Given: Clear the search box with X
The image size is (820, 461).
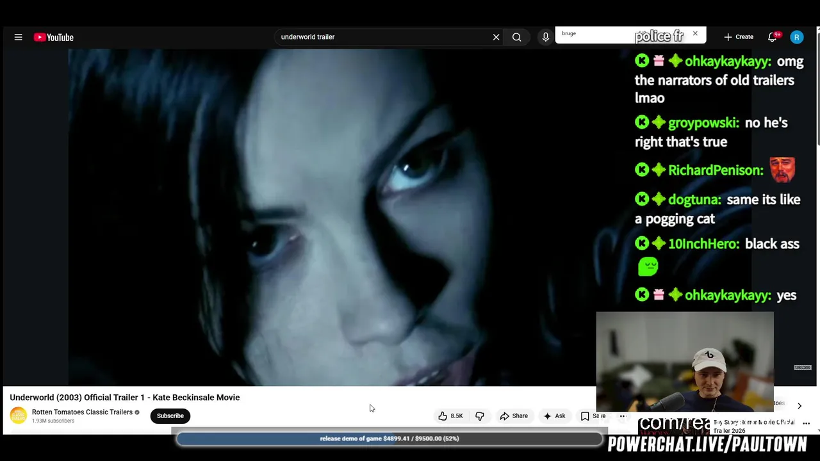Looking at the screenshot, I should (496, 37).
